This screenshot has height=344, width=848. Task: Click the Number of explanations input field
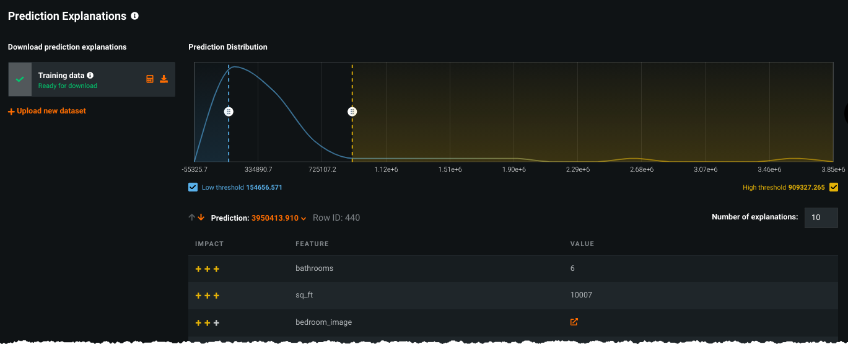click(821, 218)
